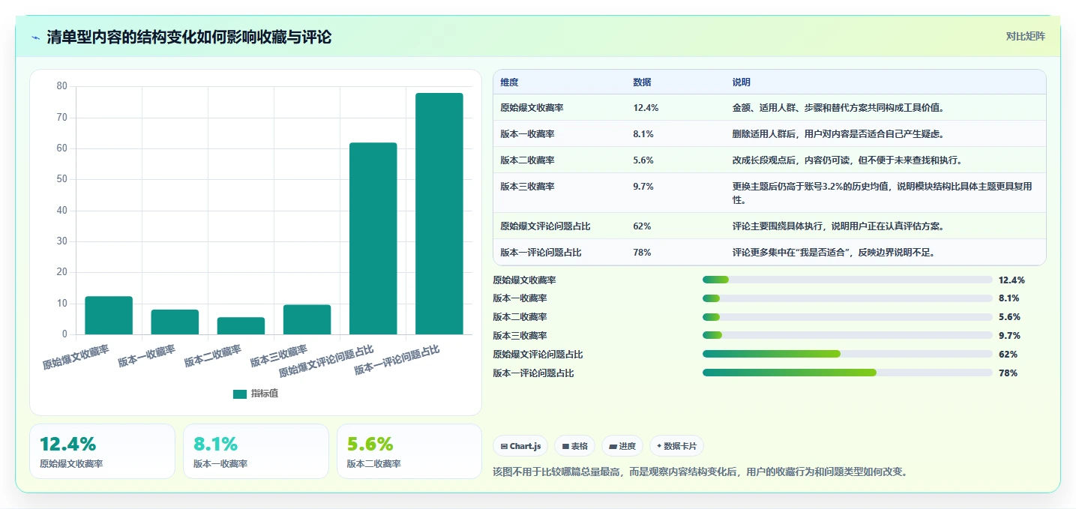The height and width of the screenshot is (509, 1076).
Task: Select table cell 原始爆文收藏率
Action: 532,108
